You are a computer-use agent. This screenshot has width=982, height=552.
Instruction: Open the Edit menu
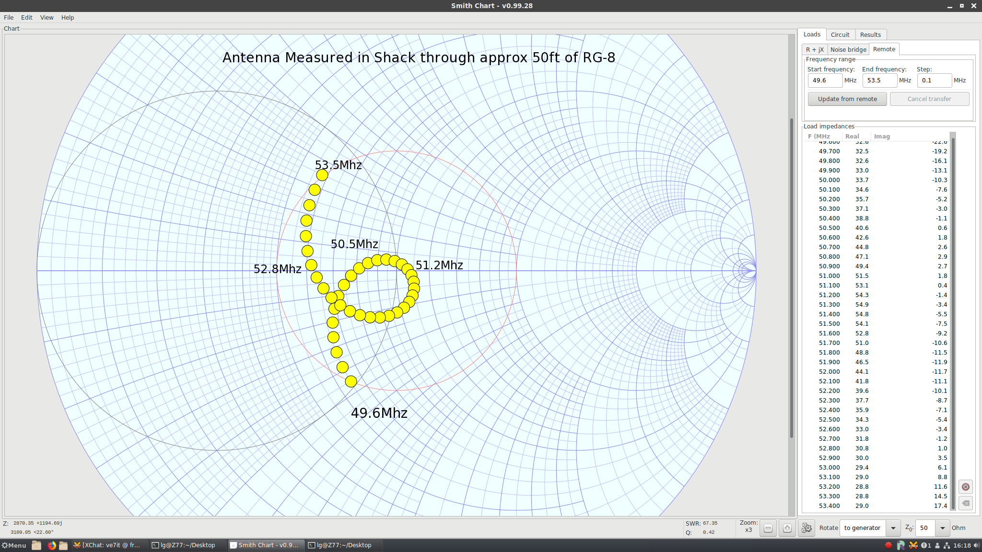point(27,18)
